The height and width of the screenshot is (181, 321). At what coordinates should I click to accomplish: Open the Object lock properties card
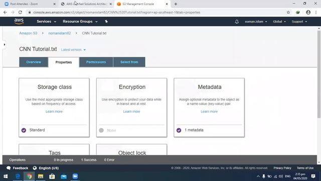point(131,150)
